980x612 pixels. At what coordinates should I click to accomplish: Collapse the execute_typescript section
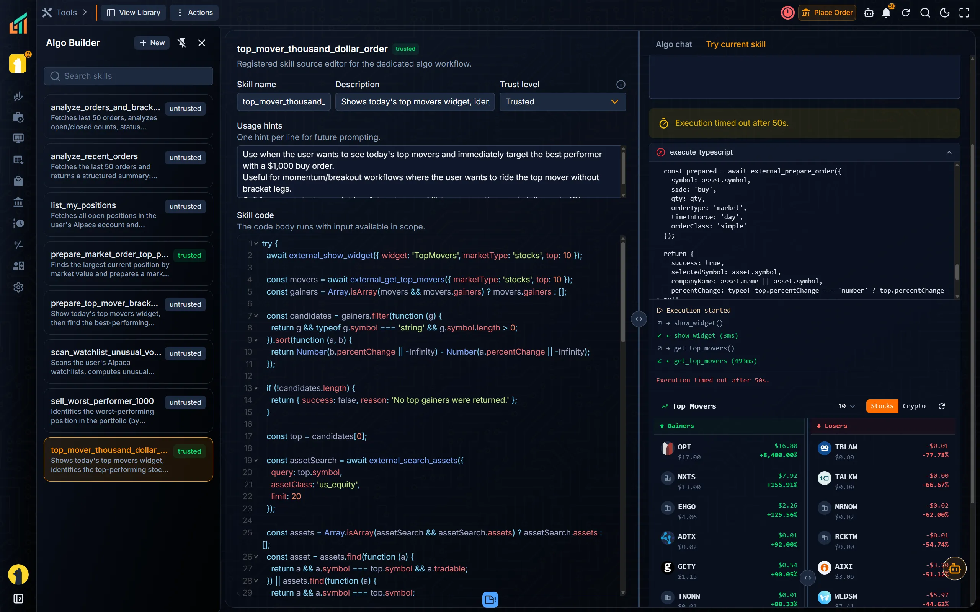click(949, 153)
